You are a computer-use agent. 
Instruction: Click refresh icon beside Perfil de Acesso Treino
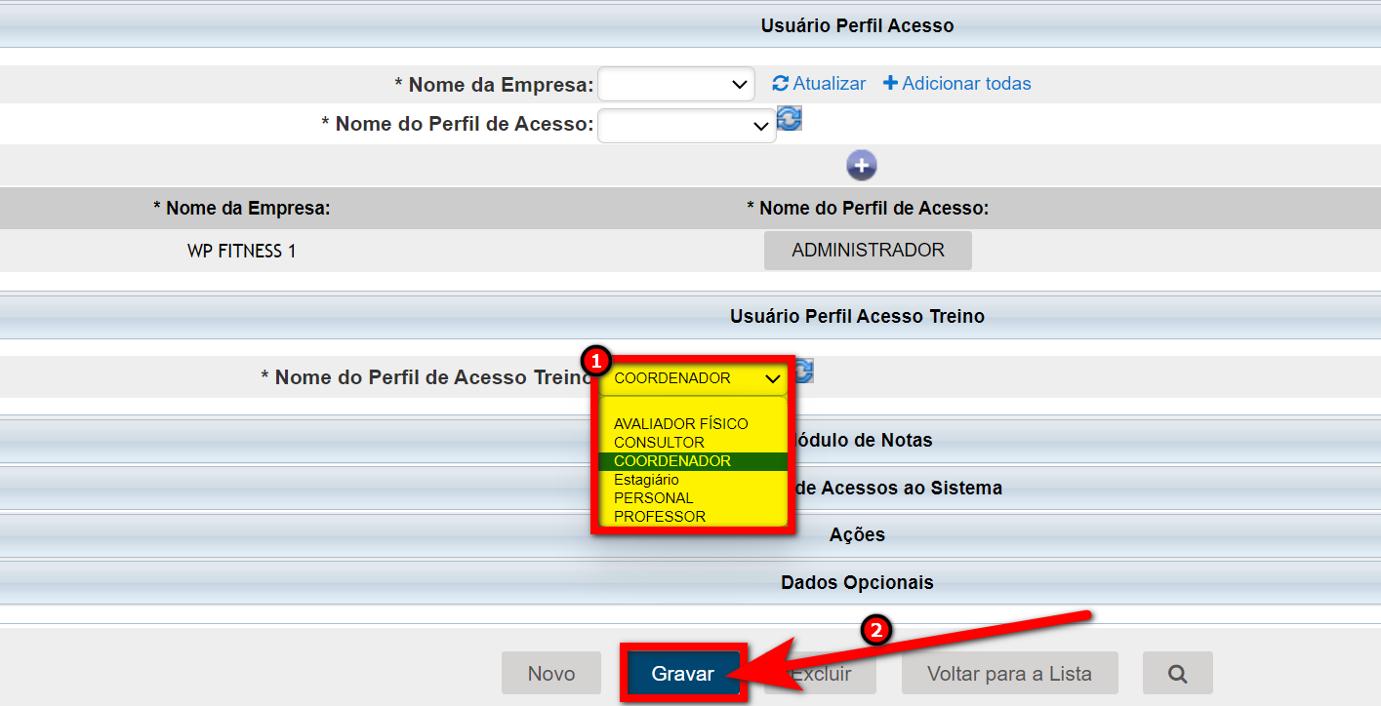point(803,371)
